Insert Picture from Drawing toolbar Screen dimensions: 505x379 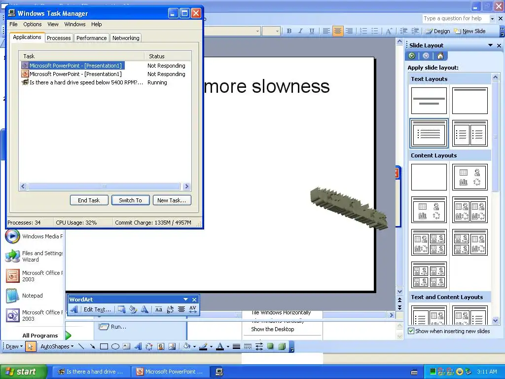(x=172, y=346)
